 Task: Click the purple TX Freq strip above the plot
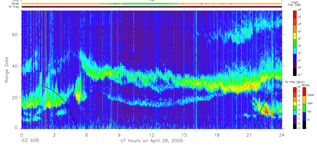tap(152, 7)
